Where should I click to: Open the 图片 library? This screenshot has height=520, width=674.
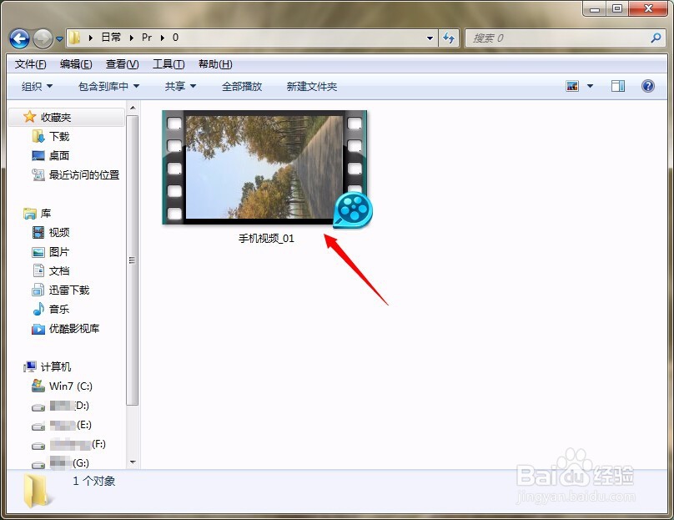pos(59,251)
